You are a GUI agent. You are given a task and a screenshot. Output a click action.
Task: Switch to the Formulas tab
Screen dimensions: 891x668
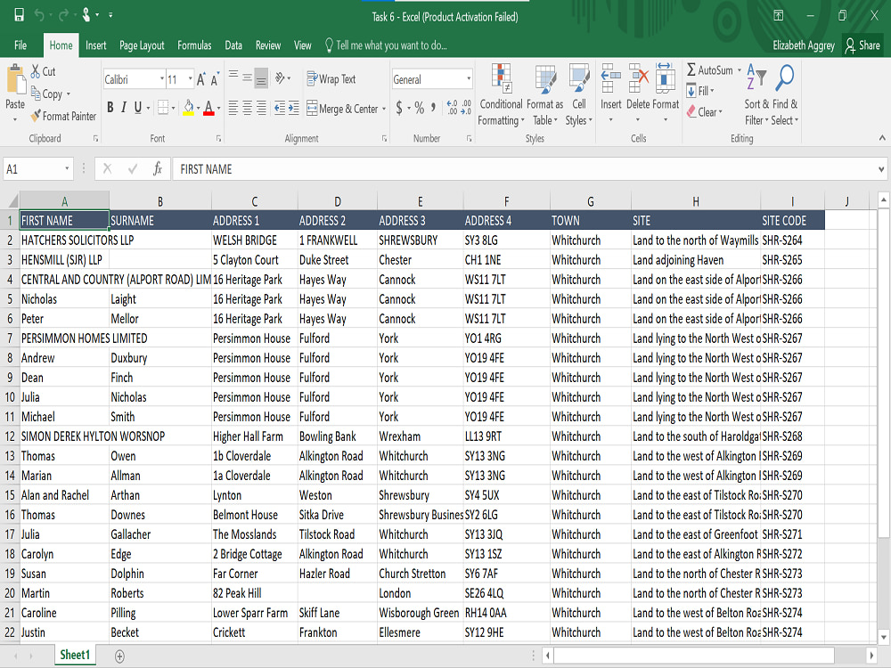[194, 45]
